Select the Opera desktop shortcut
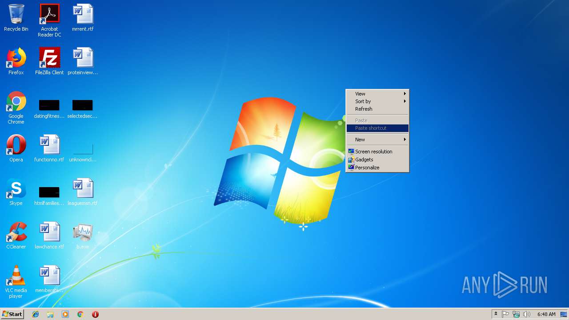 click(16, 148)
